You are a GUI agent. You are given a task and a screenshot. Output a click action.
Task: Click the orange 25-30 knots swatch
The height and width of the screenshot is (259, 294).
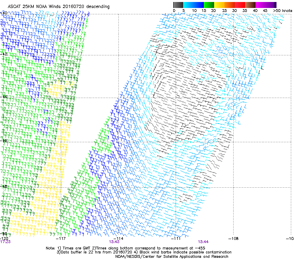(230, 5)
